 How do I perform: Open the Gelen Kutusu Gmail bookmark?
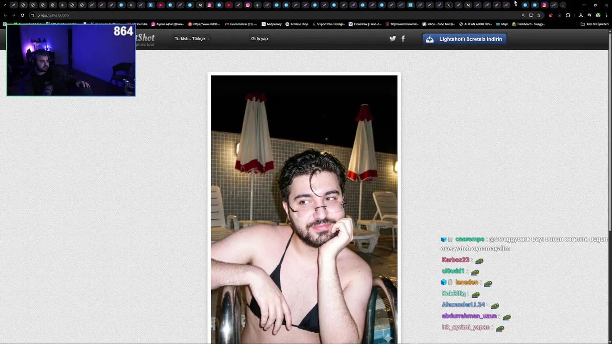(241, 24)
